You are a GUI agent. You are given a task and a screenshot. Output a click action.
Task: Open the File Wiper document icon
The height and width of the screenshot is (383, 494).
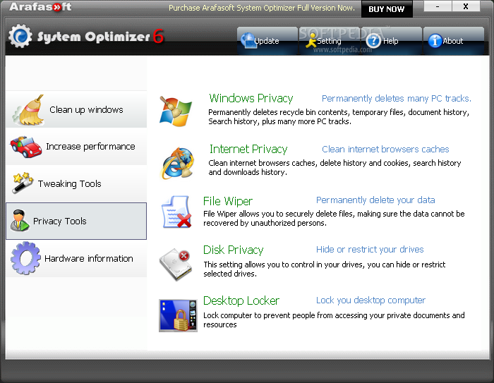coord(176,212)
